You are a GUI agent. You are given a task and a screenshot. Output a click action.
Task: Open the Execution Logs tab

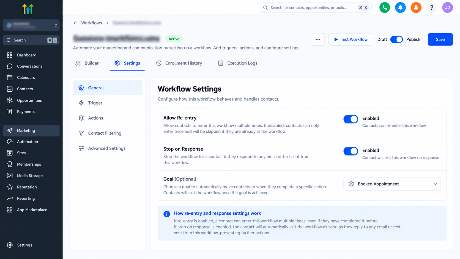[238, 63]
